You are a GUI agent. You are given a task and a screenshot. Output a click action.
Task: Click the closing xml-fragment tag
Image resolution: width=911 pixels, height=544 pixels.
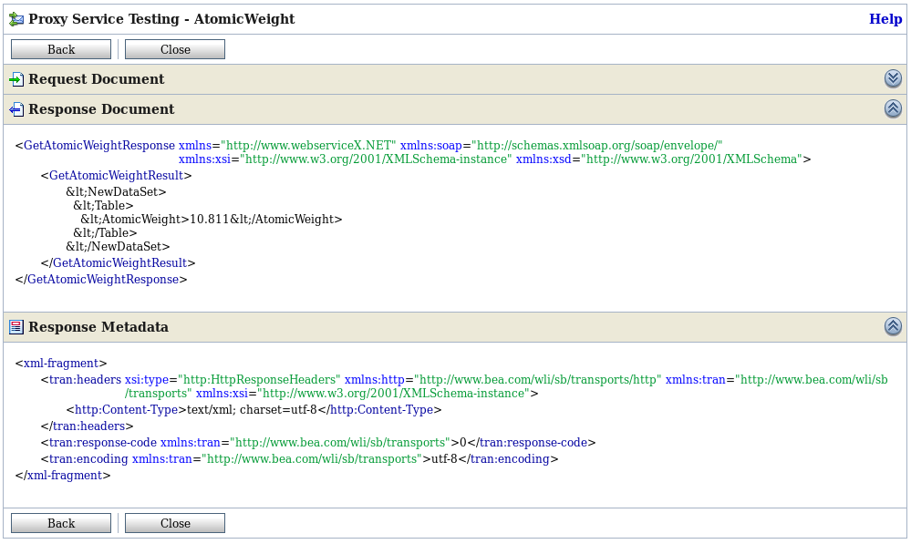[63, 476]
